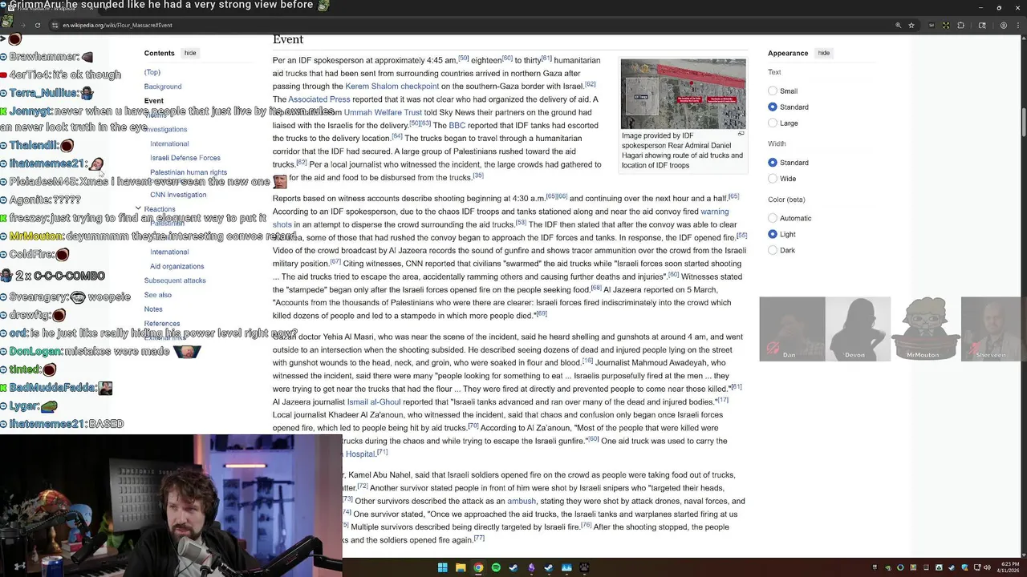
Task: Click Devon's participant tile
Action: tap(858, 329)
